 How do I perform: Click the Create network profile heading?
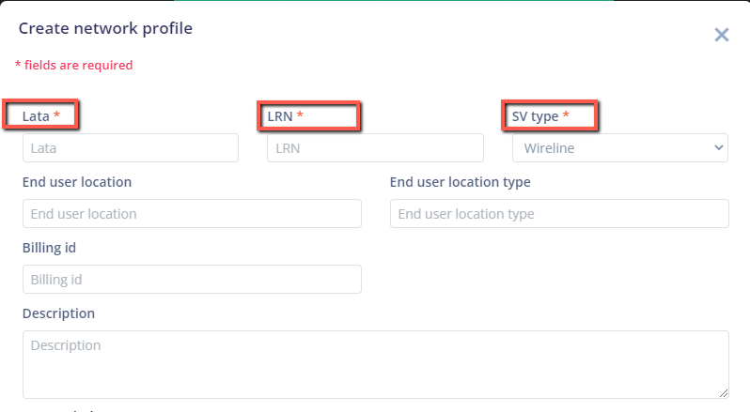pos(105,28)
